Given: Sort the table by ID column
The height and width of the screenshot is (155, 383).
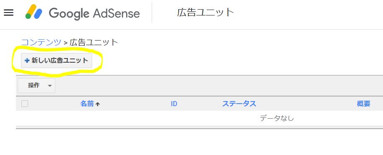Looking at the screenshot, I should click(174, 104).
